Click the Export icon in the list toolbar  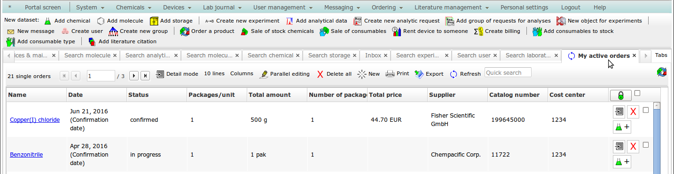[419, 74]
